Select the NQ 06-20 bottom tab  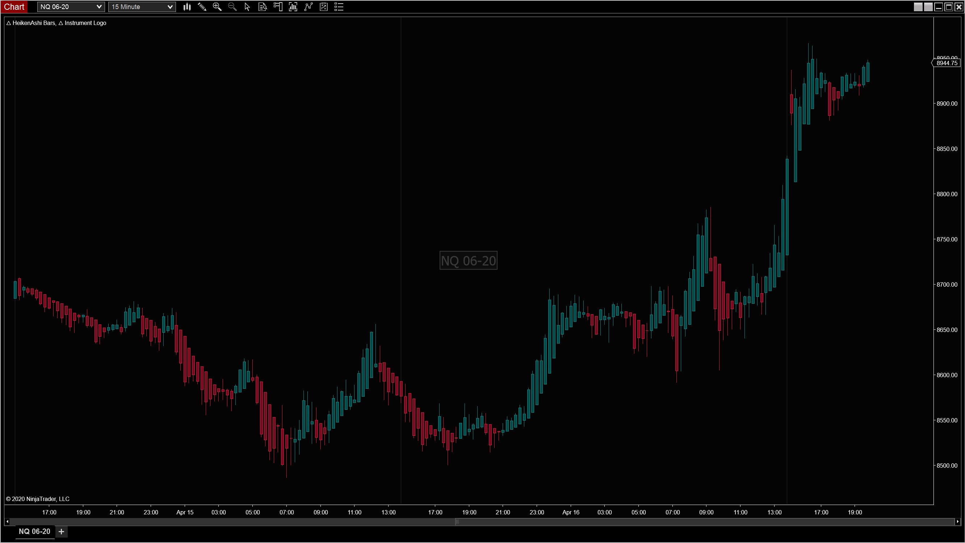point(34,531)
